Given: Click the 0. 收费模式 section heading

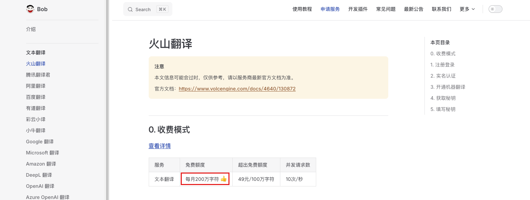Looking at the screenshot, I should (x=169, y=130).
